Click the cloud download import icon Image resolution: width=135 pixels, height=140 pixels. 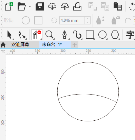(52, 6)
